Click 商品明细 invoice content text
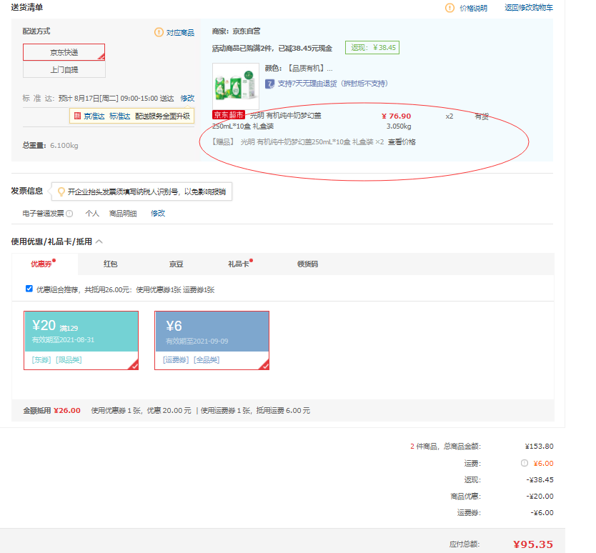 [x=123, y=213]
